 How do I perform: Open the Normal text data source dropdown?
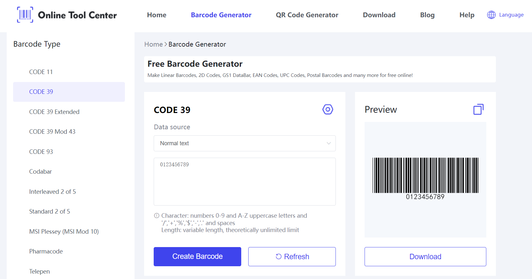point(244,143)
